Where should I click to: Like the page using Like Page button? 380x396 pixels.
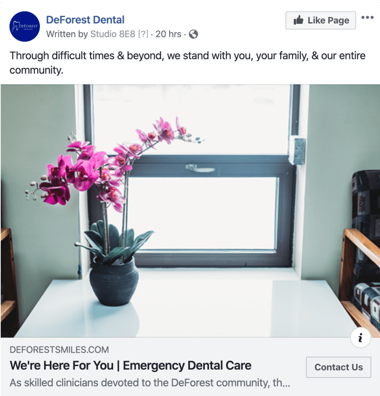point(321,20)
